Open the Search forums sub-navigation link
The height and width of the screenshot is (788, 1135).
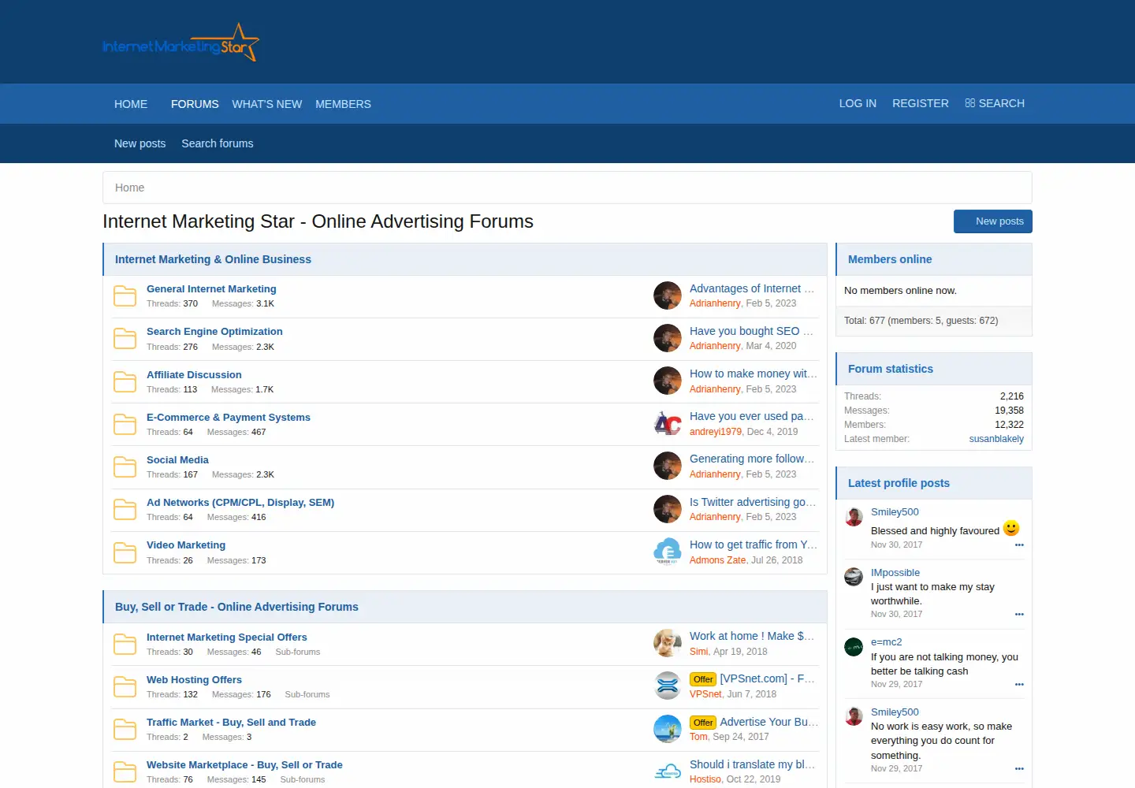click(x=218, y=143)
